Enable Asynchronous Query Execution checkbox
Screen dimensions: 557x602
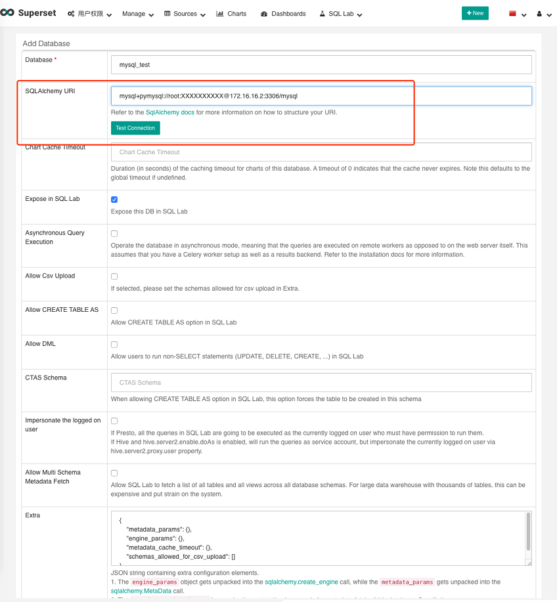(x=114, y=234)
